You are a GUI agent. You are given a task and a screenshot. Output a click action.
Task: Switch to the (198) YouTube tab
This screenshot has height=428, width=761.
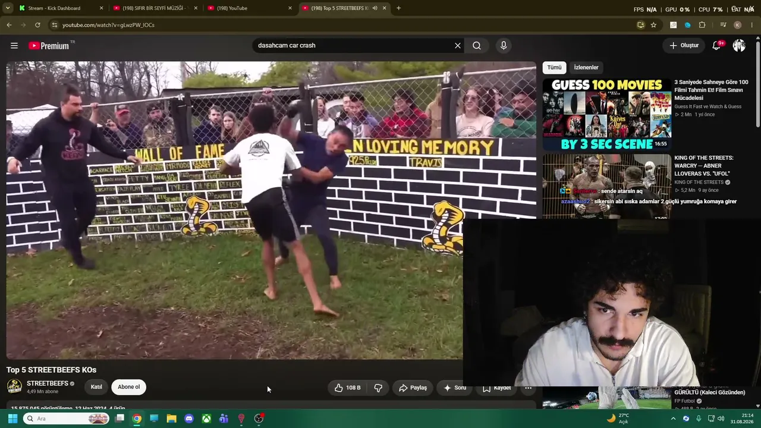pos(249,8)
